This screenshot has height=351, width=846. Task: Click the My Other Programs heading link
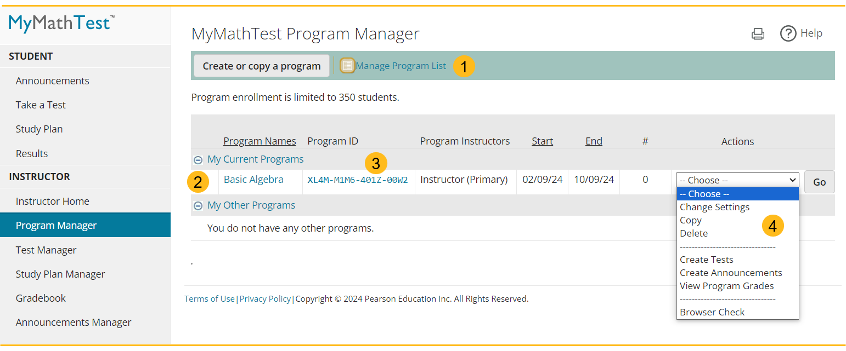(251, 205)
